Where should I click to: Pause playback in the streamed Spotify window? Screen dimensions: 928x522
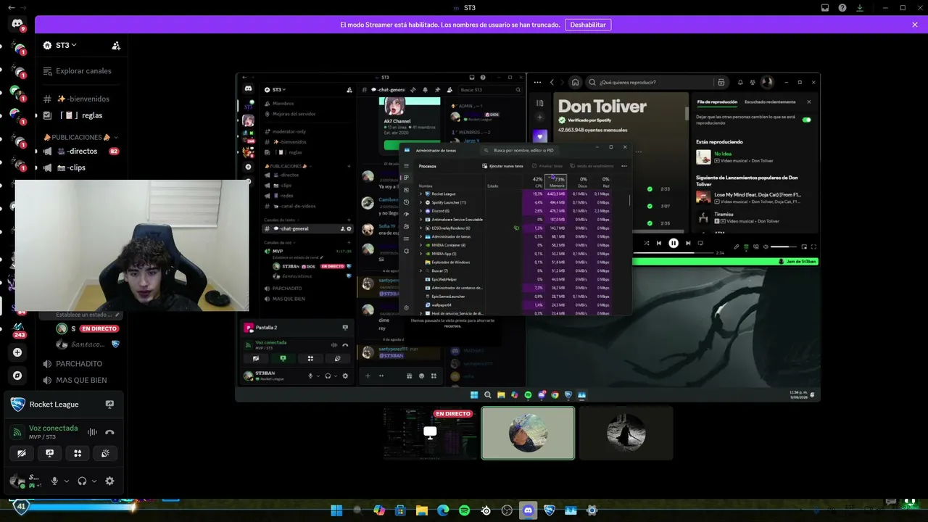point(674,244)
